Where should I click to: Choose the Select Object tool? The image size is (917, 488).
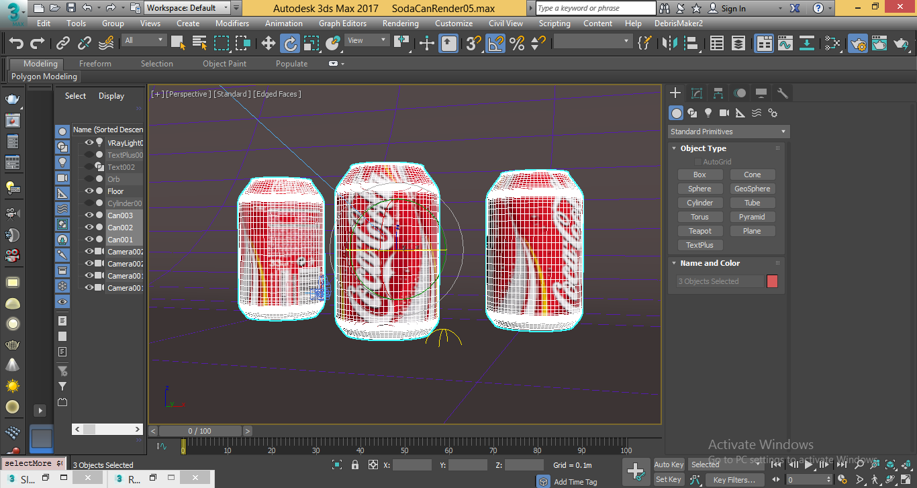click(178, 44)
